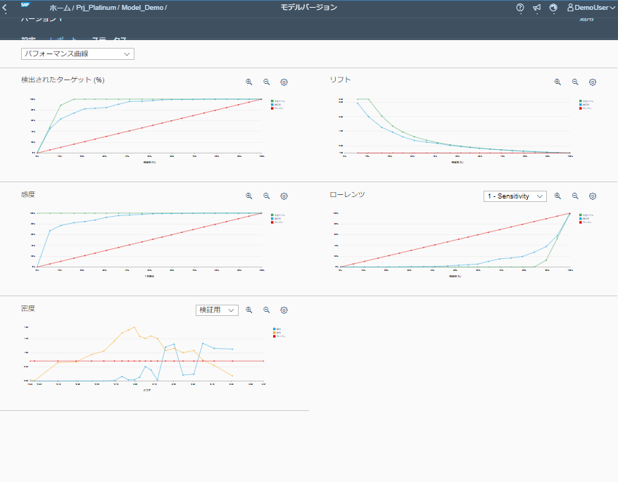Open settings gear of 検出されたターゲット (%) chart
The height and width of the screenshot is (482, 618).
[x=284, y=82]
